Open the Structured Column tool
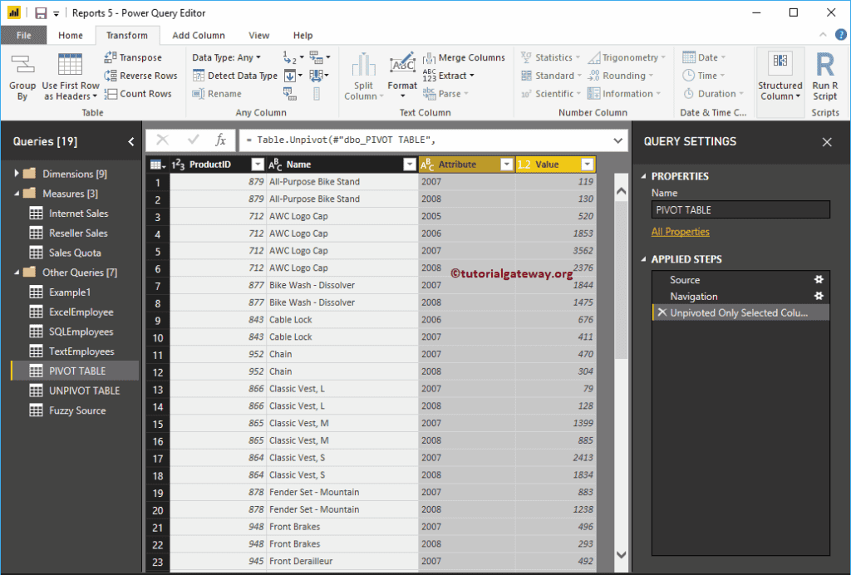This screenshot has height=575, width=851. (x=780, y=63)
